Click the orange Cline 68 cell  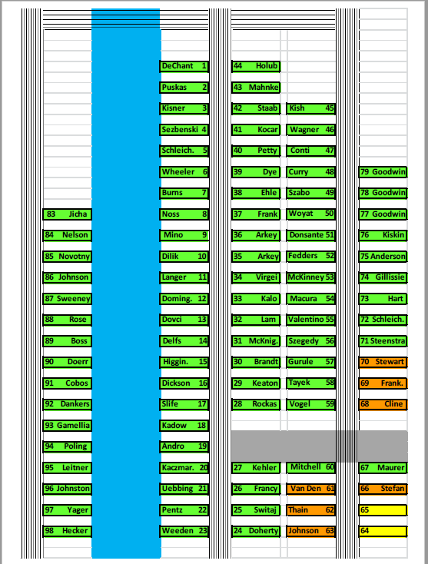(383, 404)
